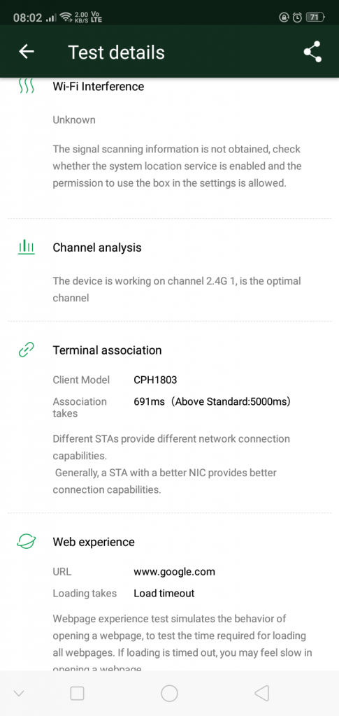339x716 pixels.
Task: Tap the battery indicator in status bar
Action: [x=314, y=17]
